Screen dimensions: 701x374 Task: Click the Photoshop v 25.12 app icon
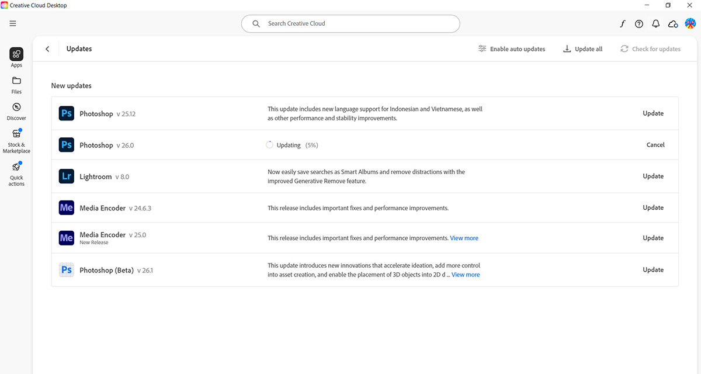click(x=67, y=113)
